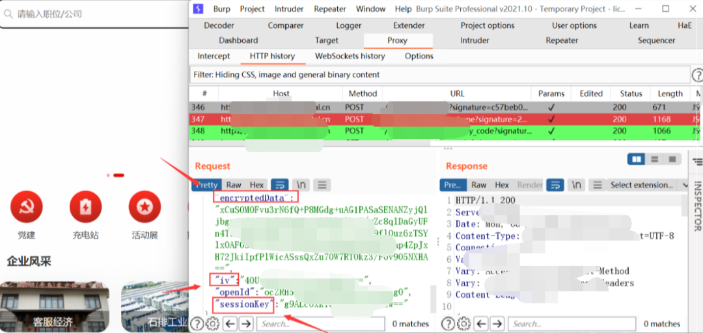This screenshot has height=333, width=703.
Task: Sort history by Host column header
Action: (x=281, y=94)
